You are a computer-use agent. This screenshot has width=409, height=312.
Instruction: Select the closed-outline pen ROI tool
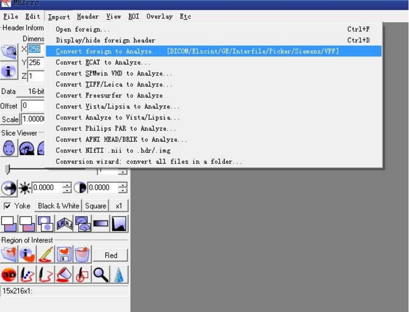46,274
